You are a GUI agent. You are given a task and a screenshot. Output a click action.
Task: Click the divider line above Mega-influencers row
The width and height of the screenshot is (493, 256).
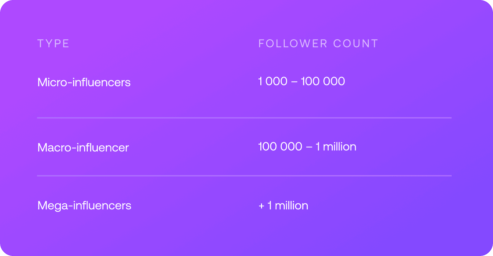click(x=244, y=175)
